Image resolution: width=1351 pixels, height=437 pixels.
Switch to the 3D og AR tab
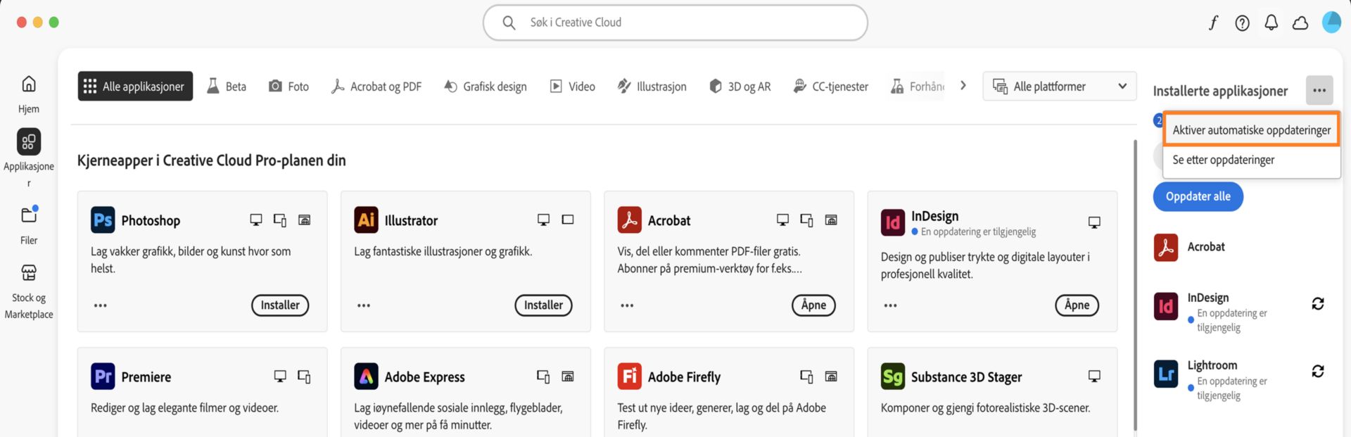pos(740,86)
